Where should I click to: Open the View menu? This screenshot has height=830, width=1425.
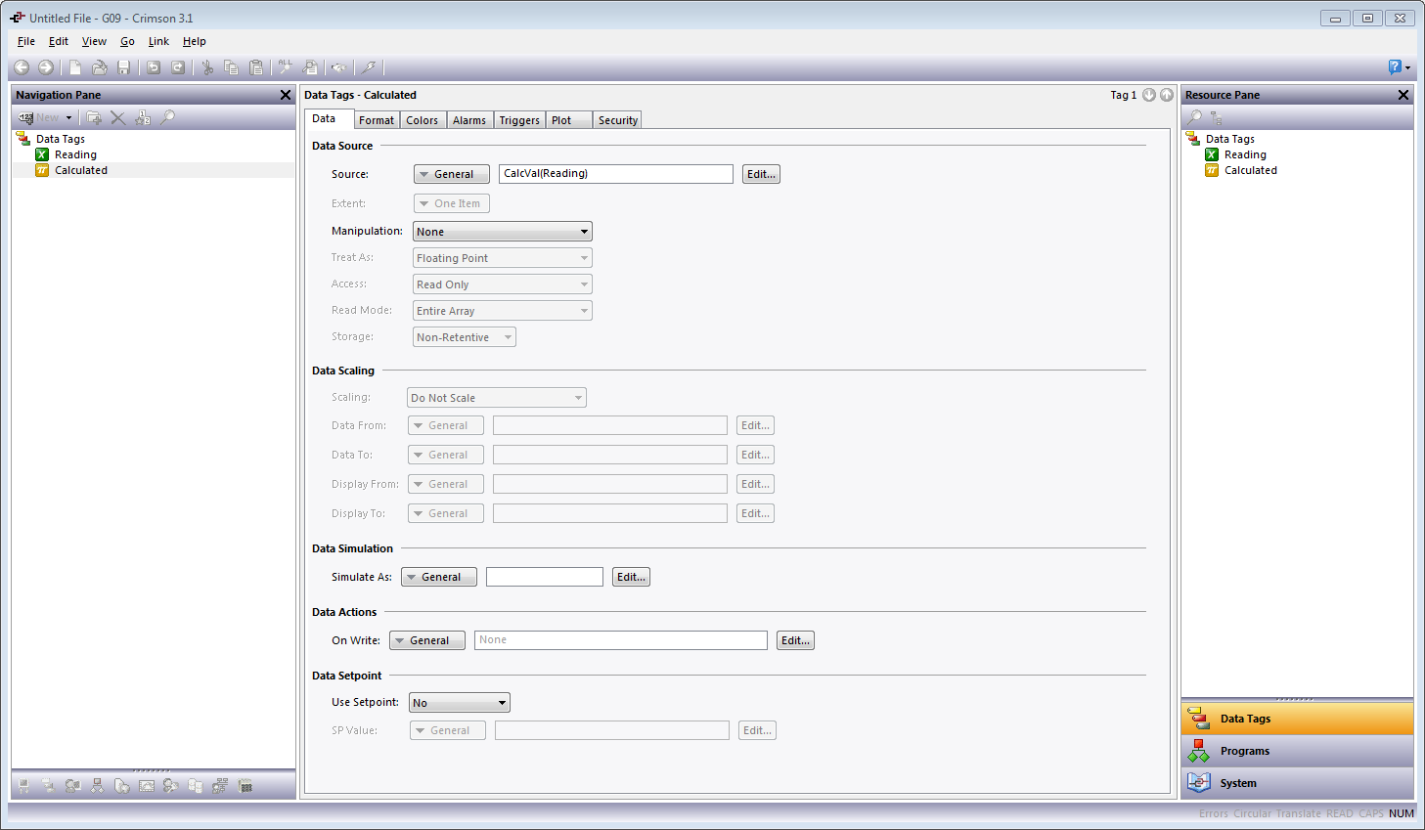pos(94,41)
